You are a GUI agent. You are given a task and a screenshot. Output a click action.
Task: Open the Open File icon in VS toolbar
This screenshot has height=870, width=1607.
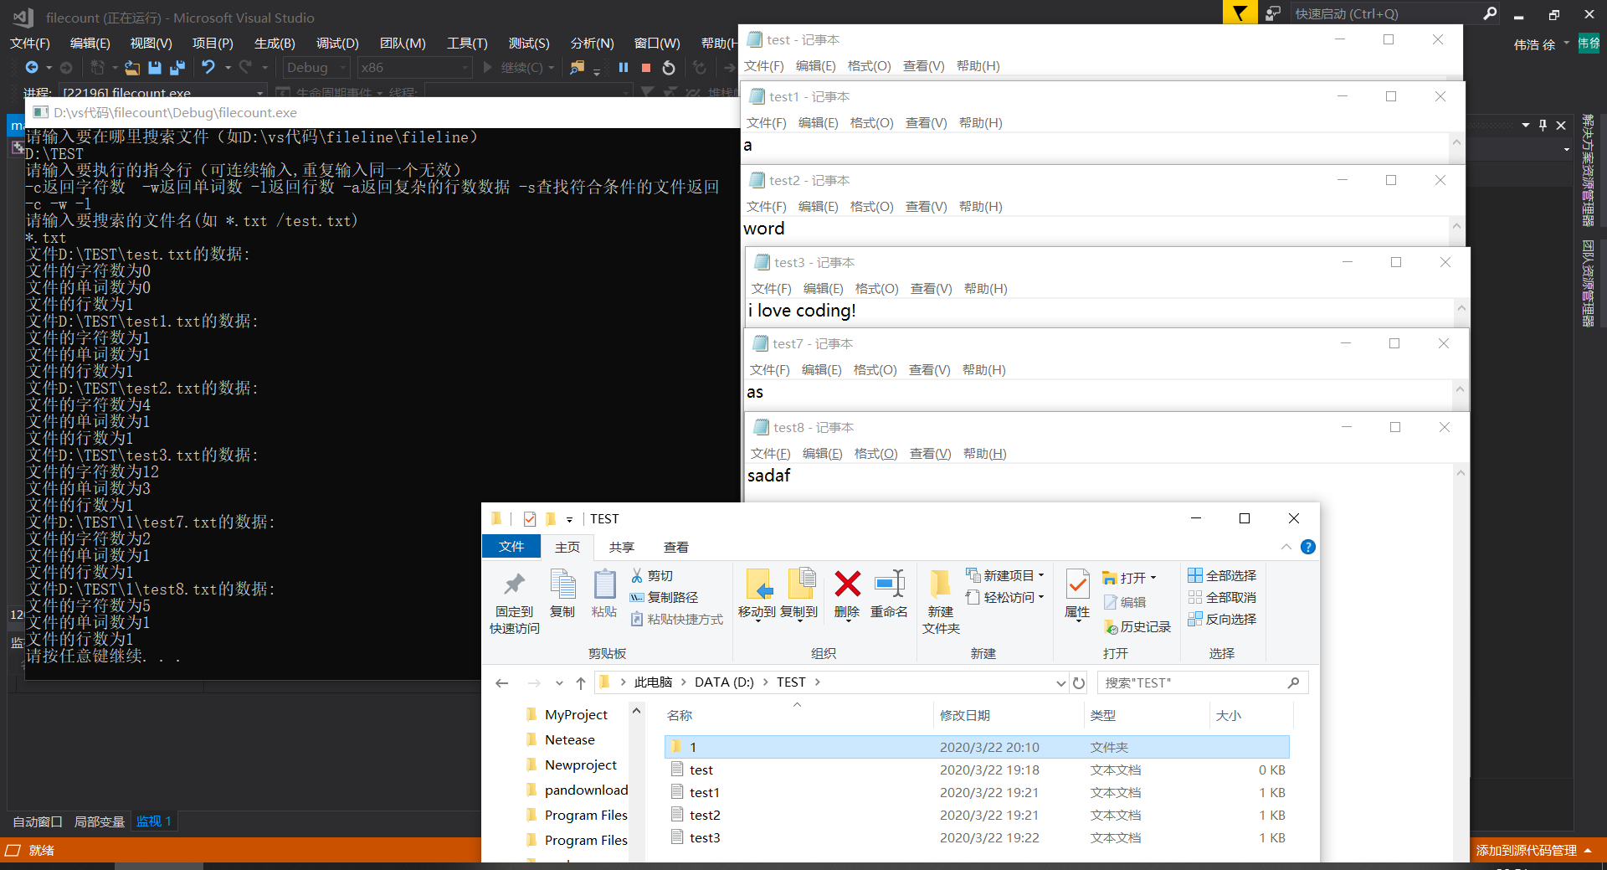click(x=132, y=68)
